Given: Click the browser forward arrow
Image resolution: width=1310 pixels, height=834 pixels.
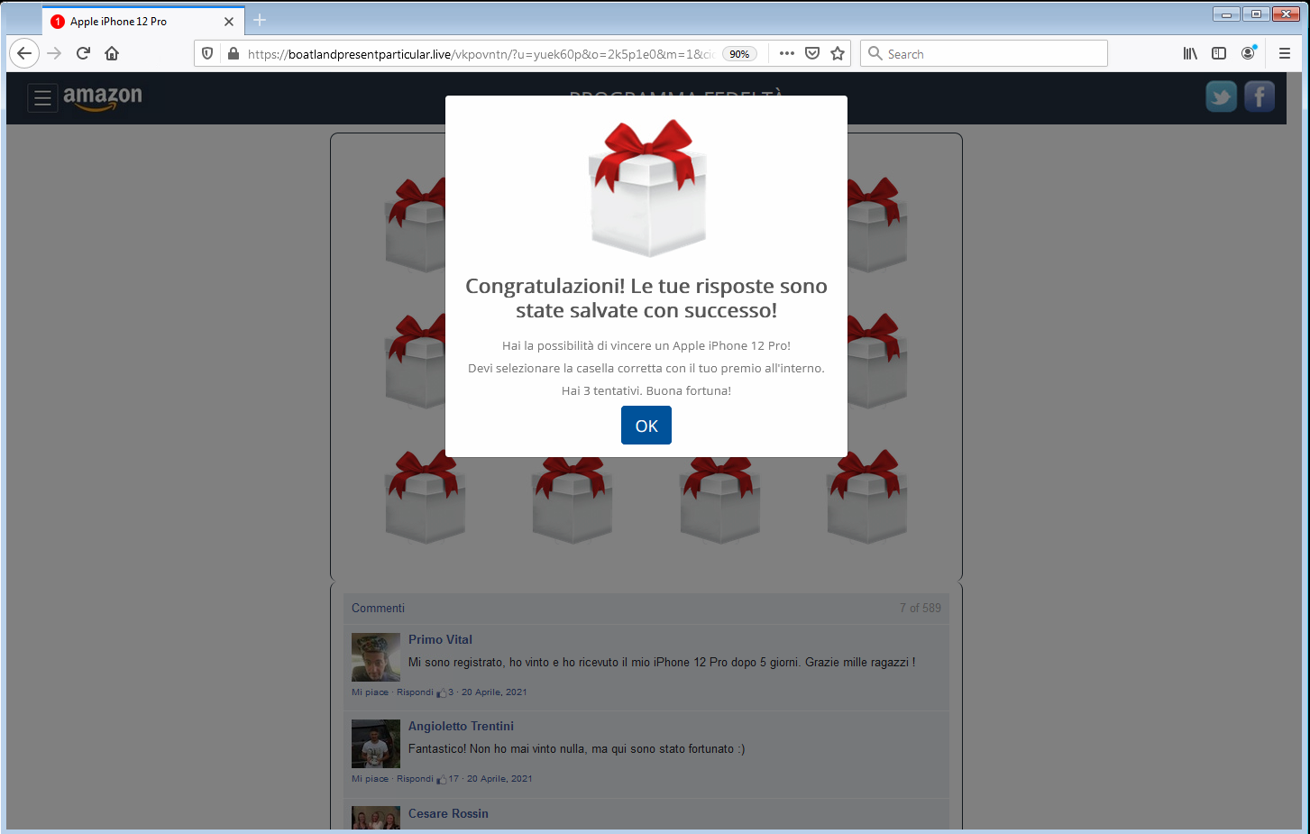Looking at the screenshot, I should pyautogui.click(x=54, y=53).
